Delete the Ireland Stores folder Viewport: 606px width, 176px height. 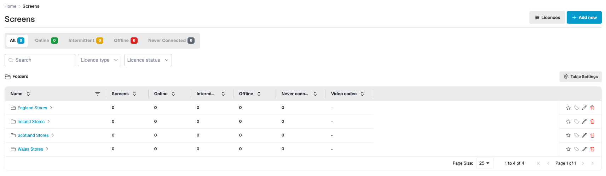[592, 122]
